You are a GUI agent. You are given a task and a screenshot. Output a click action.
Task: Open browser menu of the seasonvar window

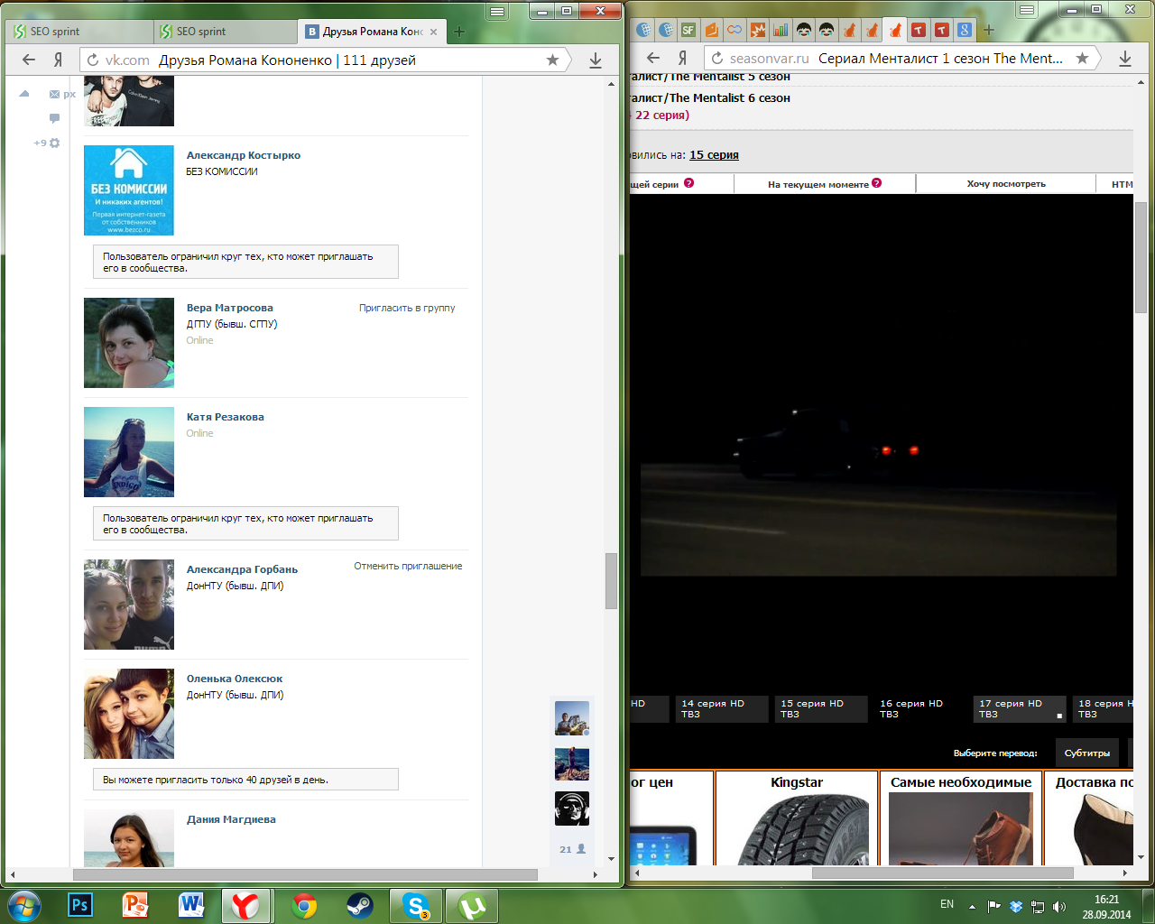(1027, 10)
